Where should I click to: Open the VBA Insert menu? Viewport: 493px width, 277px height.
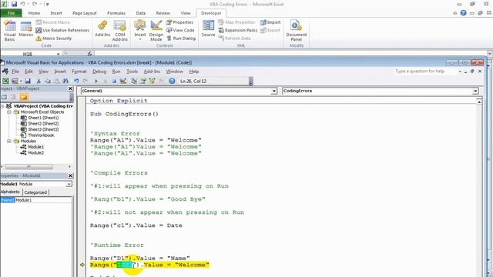60,72
